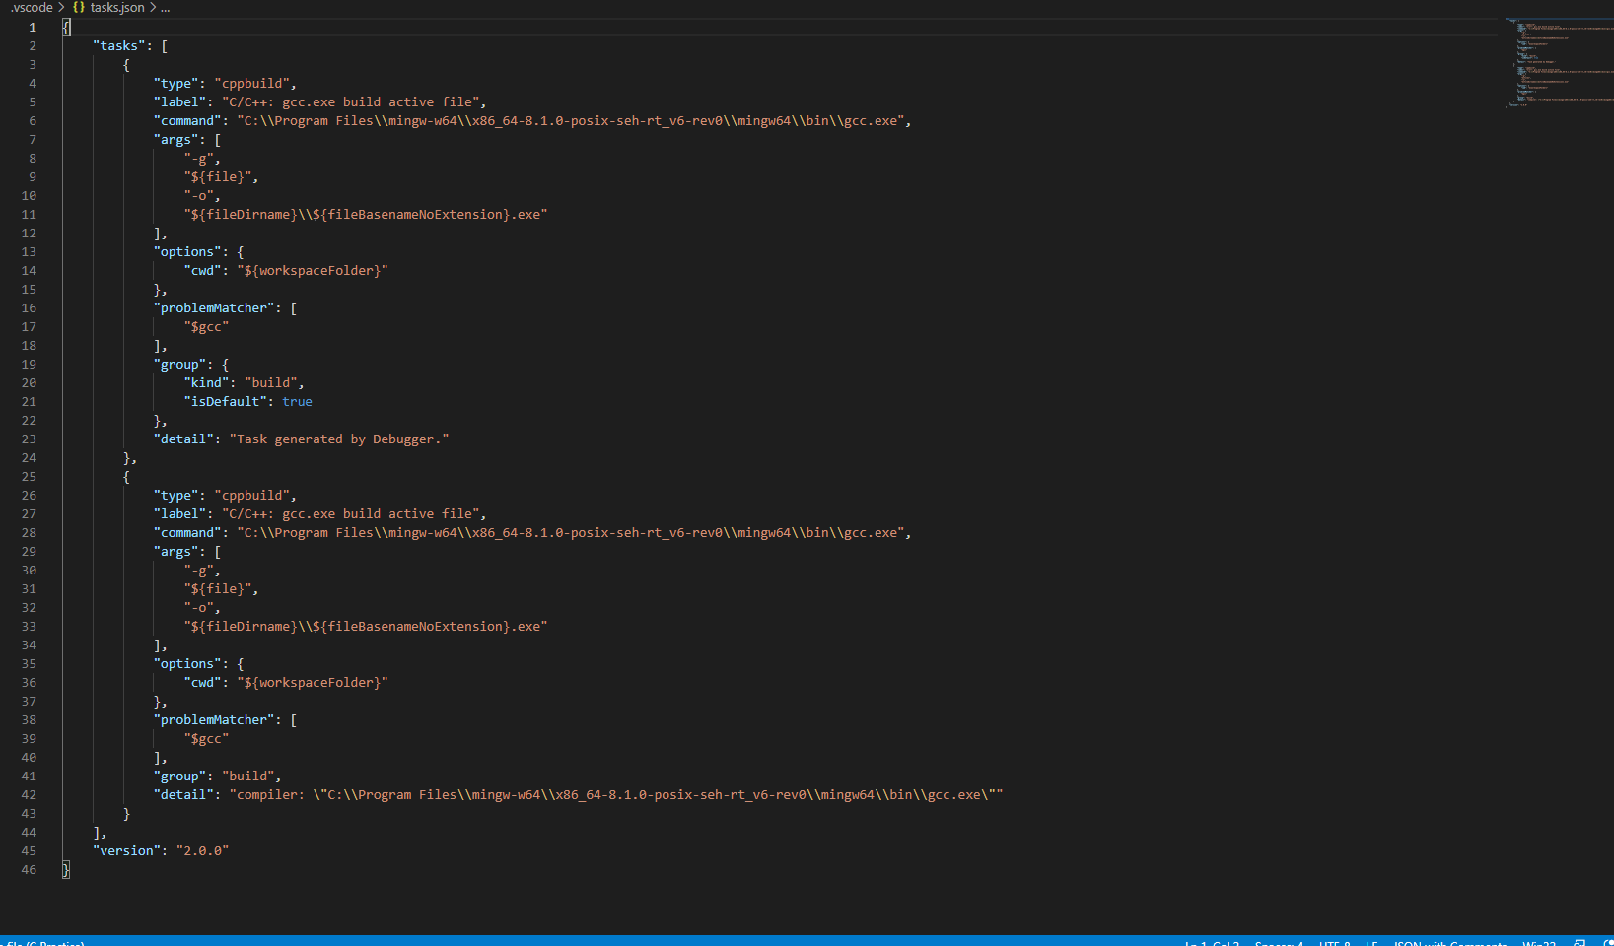Select the Win32 configuration in the status bar
The image size is (1614, 946).
tap(1540, 941)
